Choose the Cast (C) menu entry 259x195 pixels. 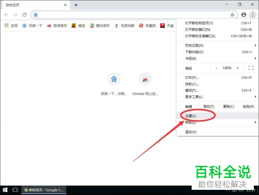(218, 84)
